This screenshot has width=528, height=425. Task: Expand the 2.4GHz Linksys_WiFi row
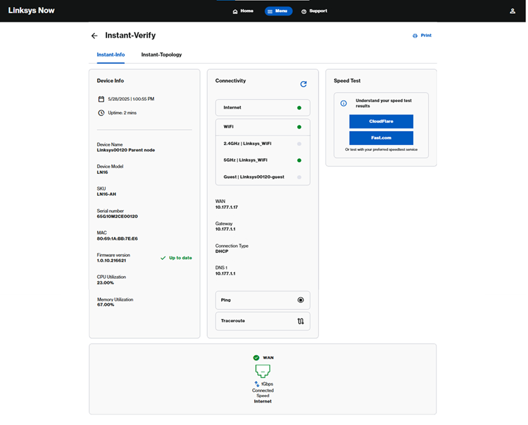click(263, 142)
